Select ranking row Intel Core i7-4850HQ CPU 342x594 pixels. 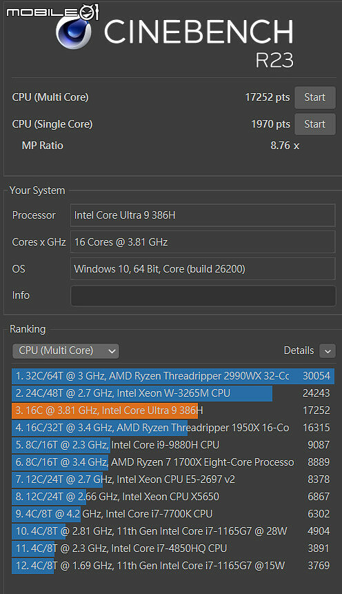[x=173, y=548]
